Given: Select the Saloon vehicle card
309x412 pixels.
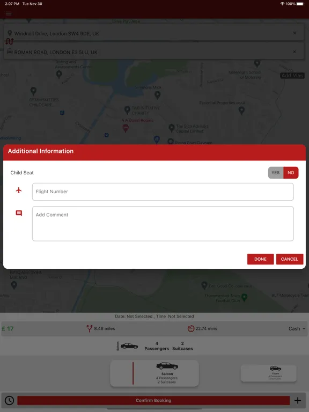Looking at the screenshot, I should coord(154,373).
